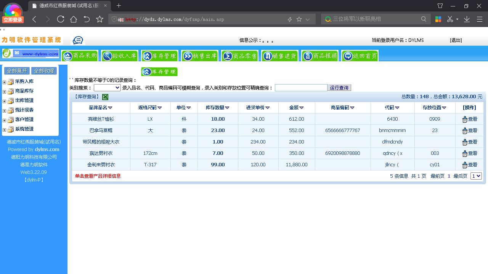The image size is (488, 274).
Task: Open the 商品采购 purchasing module icon
Action: [80, 56]
